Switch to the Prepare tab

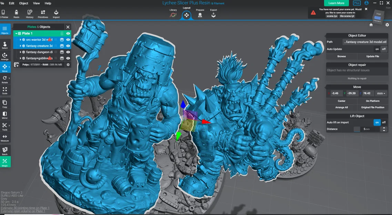(x=200, y=13)
